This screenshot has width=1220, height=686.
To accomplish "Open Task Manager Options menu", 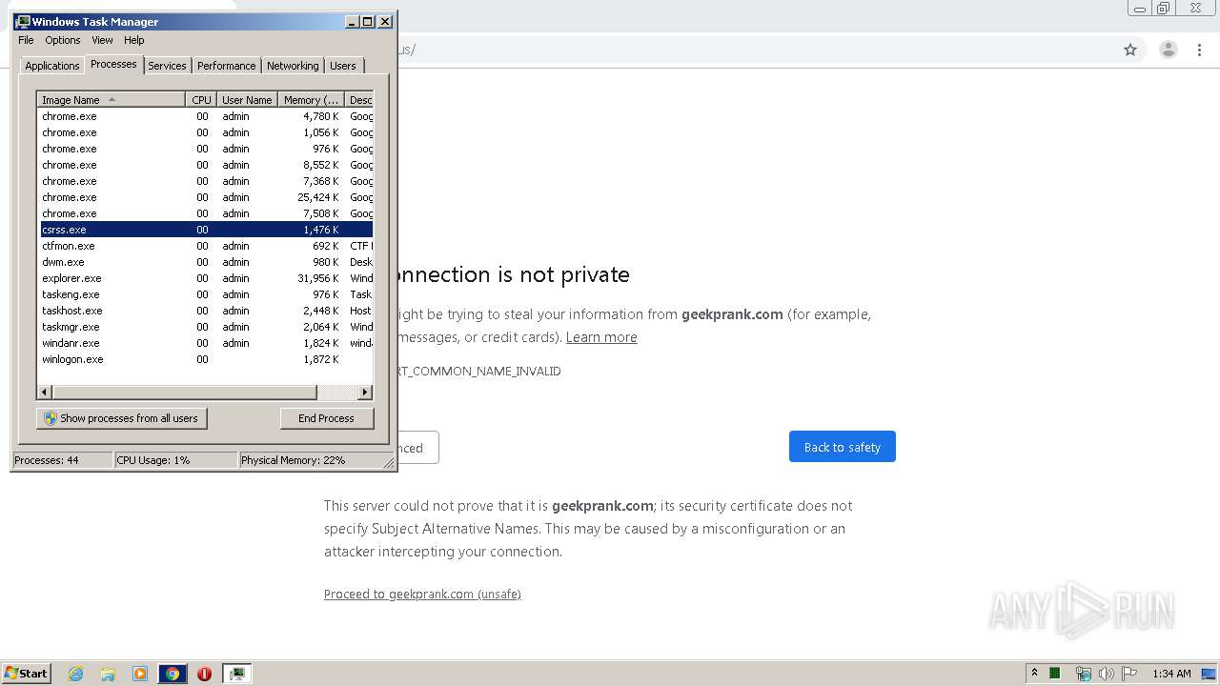I will [x=63, y=40].
